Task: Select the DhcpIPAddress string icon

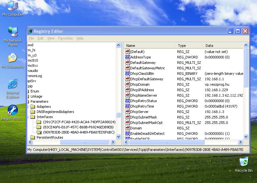Action: [127, 90]
